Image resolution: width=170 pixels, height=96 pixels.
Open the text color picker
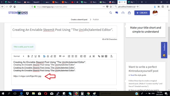[90, 56]
